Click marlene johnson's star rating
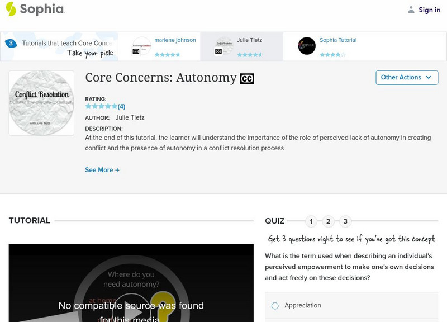Viewport: 447px width, 322px height. point(167,54)
